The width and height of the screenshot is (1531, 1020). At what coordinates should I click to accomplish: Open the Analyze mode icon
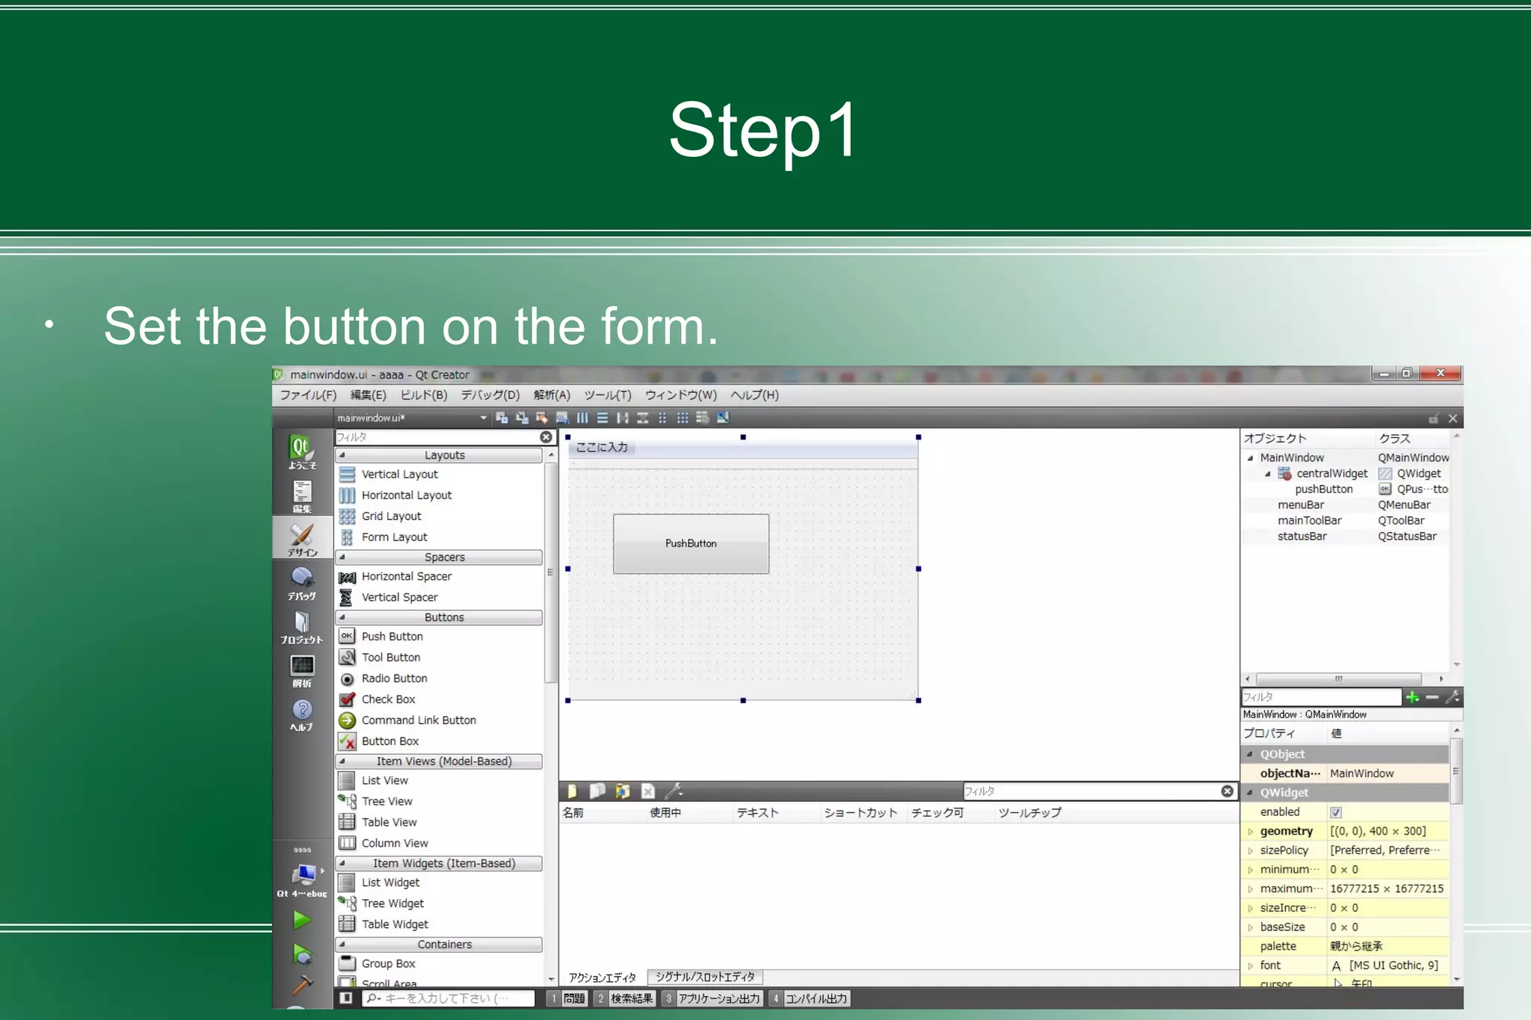point(302,670)
